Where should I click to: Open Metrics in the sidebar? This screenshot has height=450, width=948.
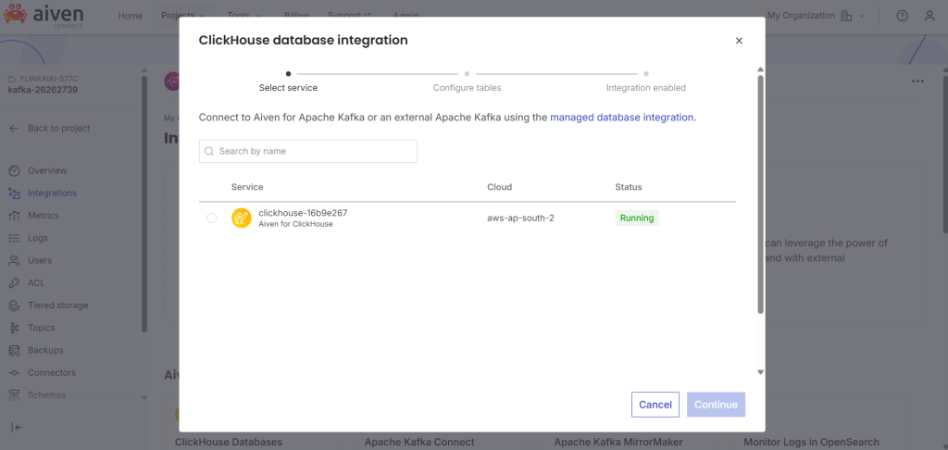[x=43, y=216]
